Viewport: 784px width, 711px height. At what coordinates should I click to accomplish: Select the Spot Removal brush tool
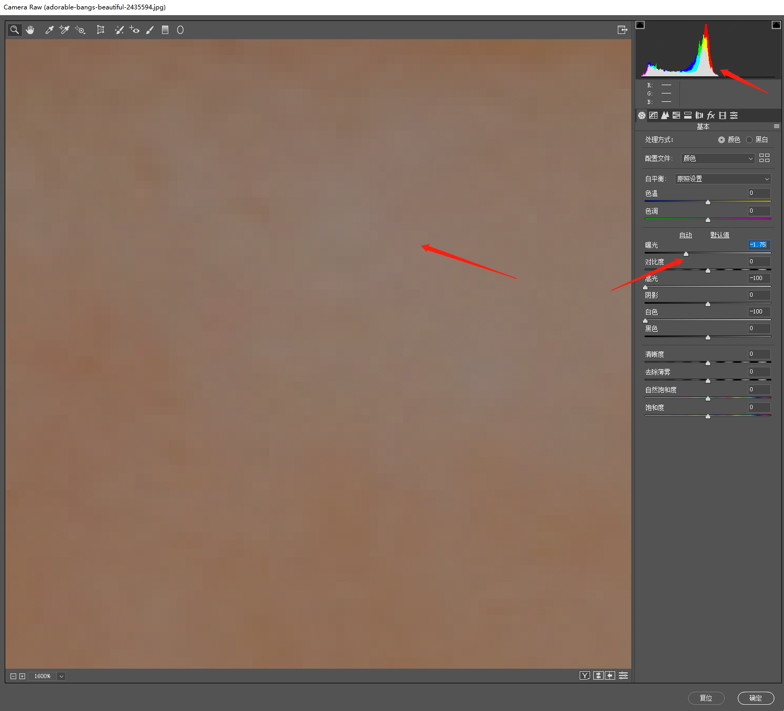pos(119,30)
